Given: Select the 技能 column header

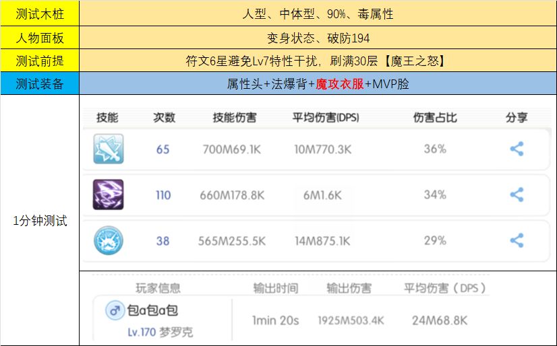Looking at the screenshot, I should (x=107, y=117).
